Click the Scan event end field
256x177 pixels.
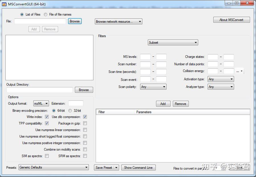click(161, 79)
